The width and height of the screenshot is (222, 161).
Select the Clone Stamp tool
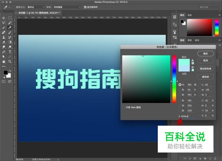coord(3,37)
